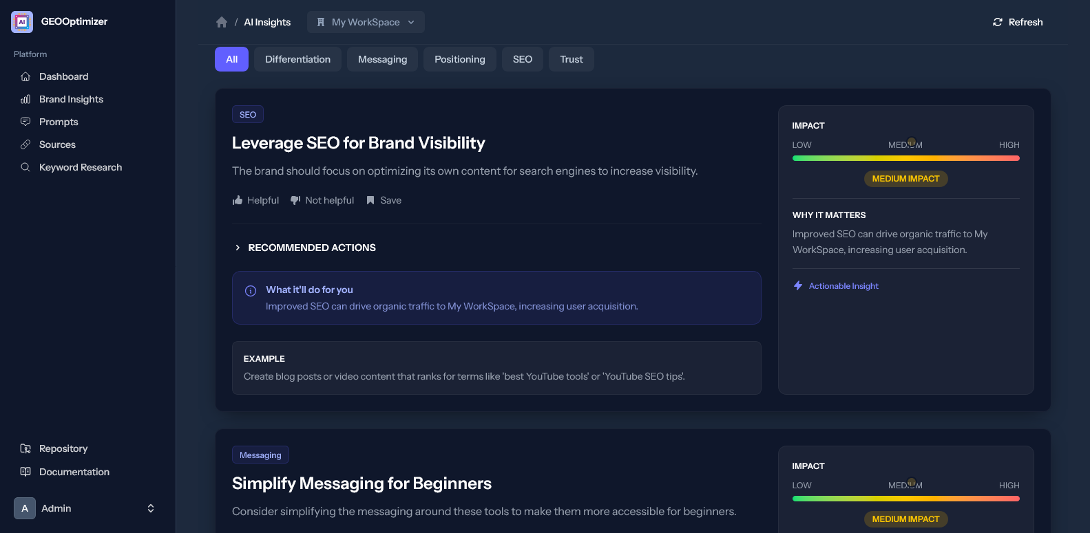The height and width of the screenshot is (533, 1090).
Task: Click the Simplify Messaging for Beginners title
Action: pos(361,483)
